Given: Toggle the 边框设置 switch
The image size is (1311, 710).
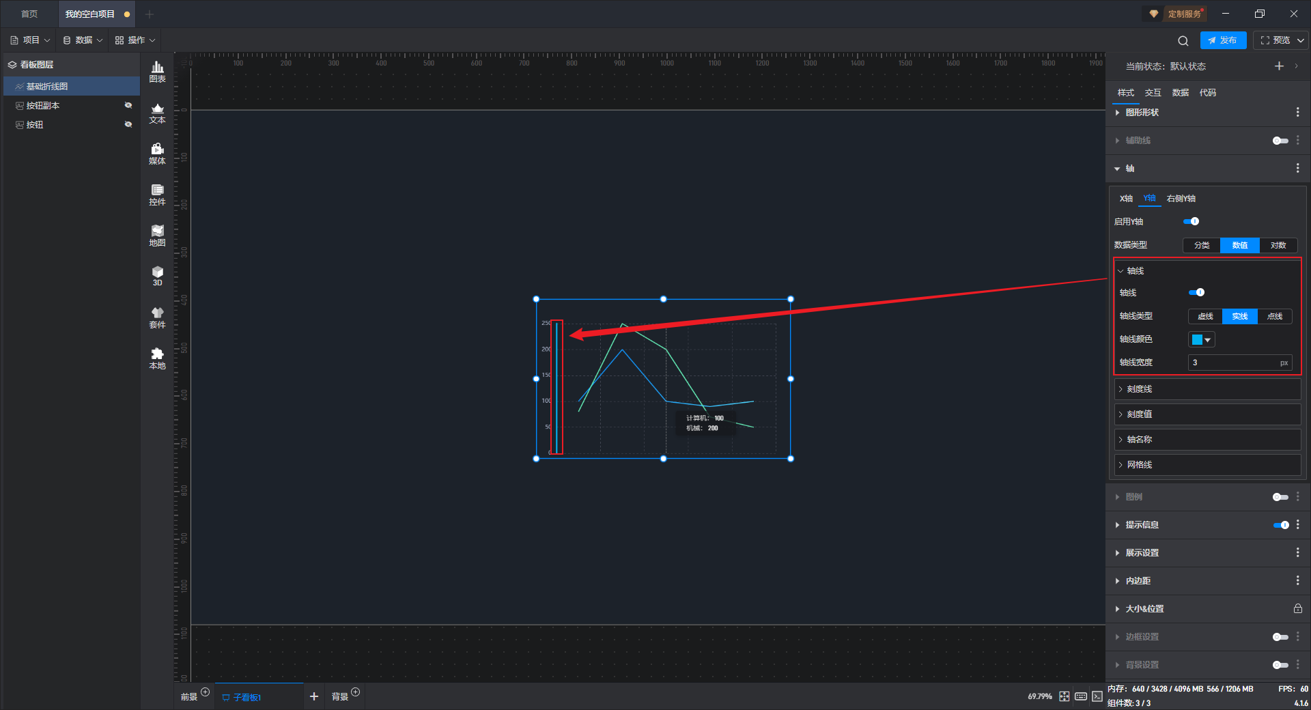Looking at the screenshot, I should click(1280, 637).
